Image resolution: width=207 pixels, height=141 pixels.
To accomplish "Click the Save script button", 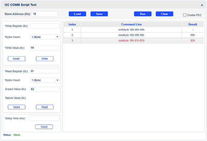I will [99, 14].
